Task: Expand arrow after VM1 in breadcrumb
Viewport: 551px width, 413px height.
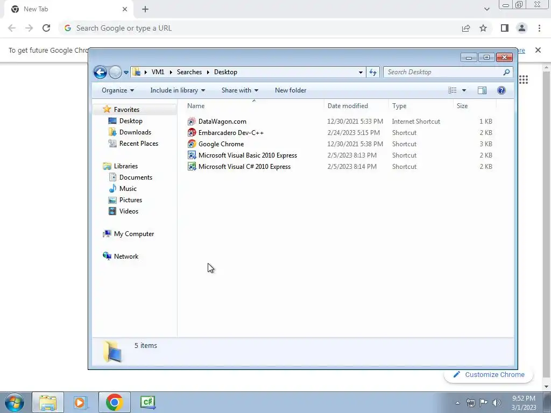Action: coord(171,72)
